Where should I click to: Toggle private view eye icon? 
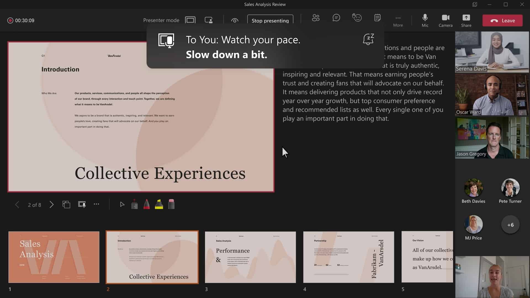coord(235,20)
